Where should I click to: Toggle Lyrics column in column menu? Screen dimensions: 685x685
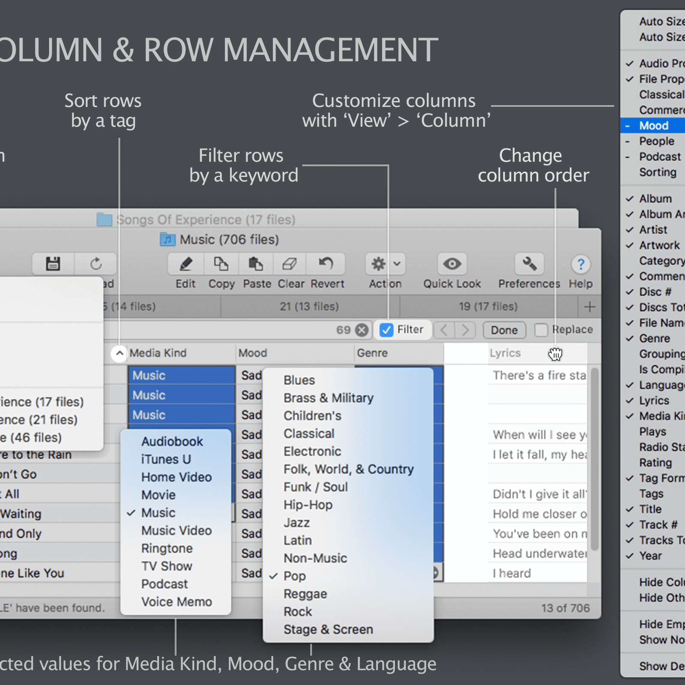tap(653, 401)
